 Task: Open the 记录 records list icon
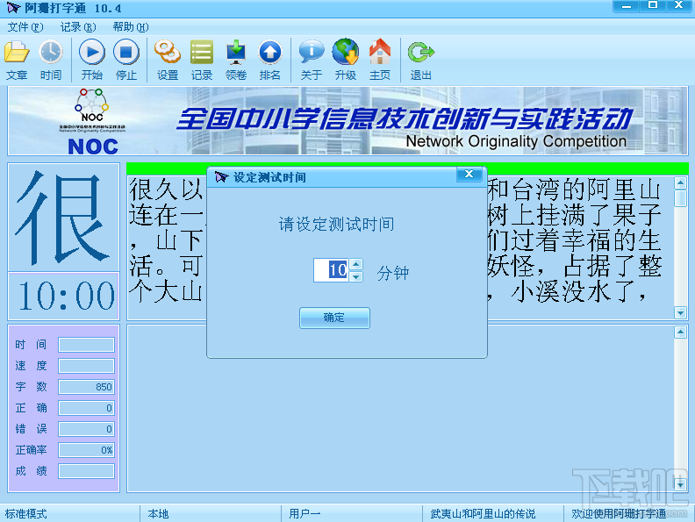pyautogui.click(x=202, y=60)
